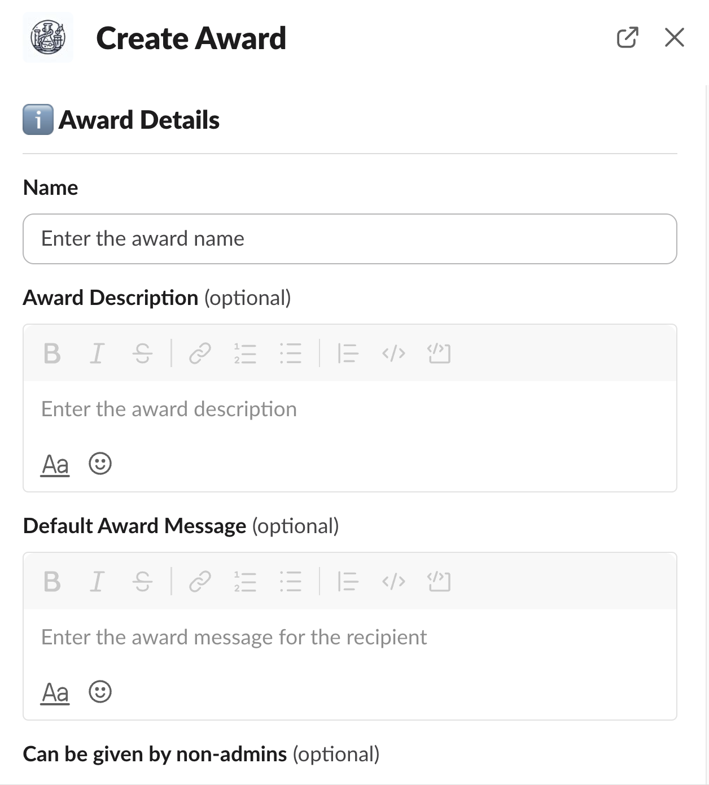Toggle bold in Award Description toolbar
Image resolution: width=709 pixels, height=785 pixels.
point(52,354)
